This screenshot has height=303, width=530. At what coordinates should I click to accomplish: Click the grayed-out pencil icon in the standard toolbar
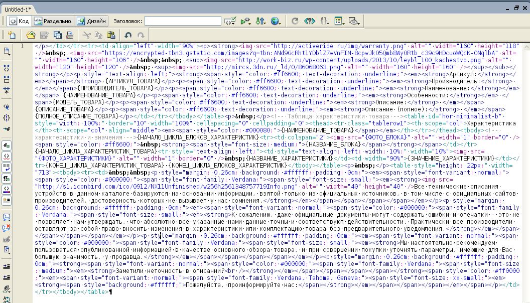(x=44, y=35)
